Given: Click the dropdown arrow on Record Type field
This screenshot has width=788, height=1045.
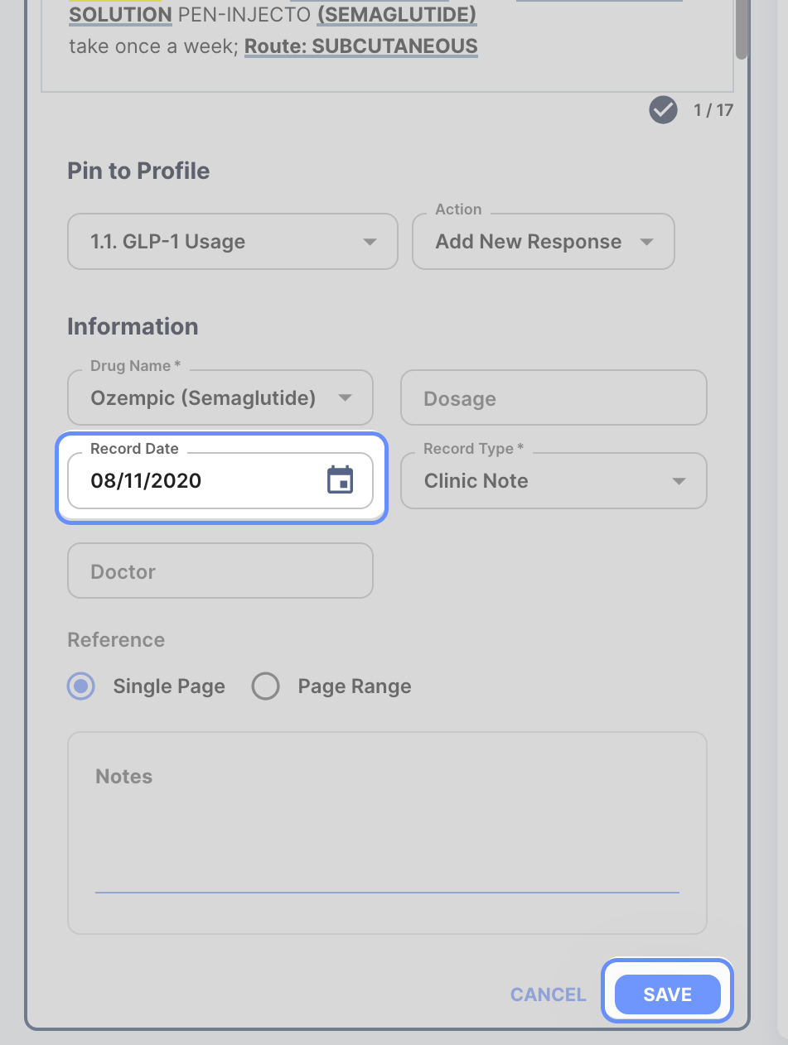Looking at the screenshot, I should pos(679,480).
